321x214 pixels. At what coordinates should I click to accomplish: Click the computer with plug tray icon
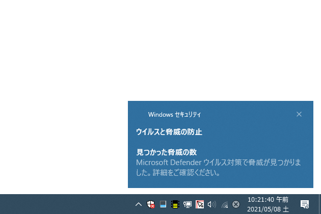click(x=188, y=204)
